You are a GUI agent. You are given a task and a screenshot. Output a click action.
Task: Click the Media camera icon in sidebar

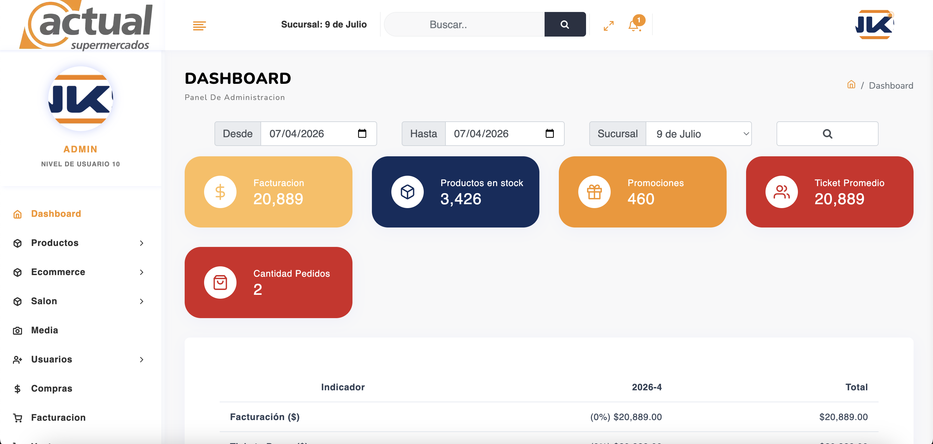(x=17, y=330)
